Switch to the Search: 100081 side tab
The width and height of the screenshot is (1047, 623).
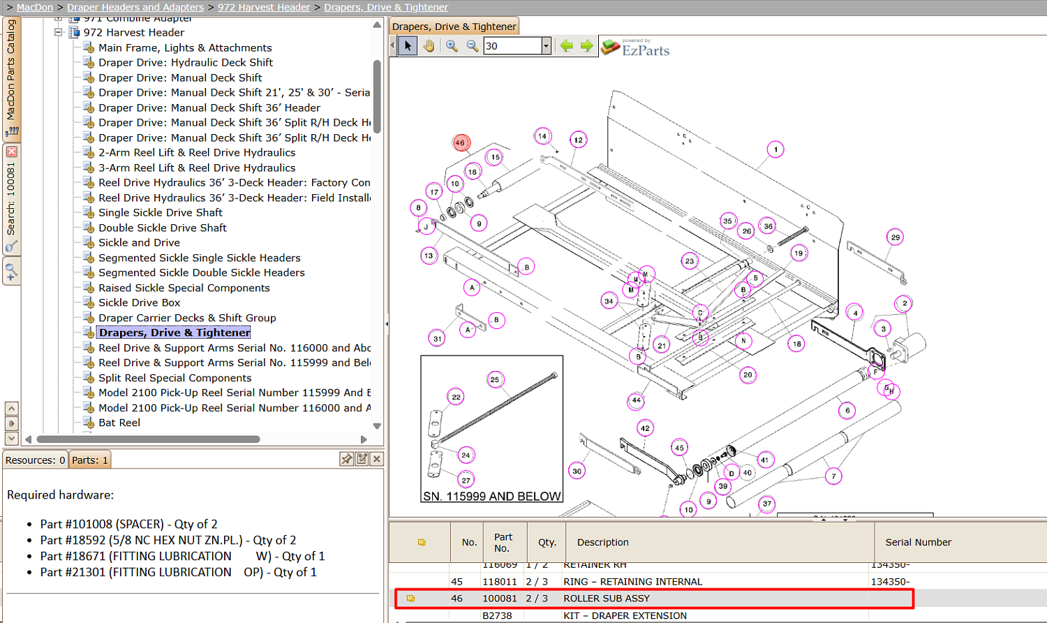pyautogui.click(x=10, y=199)
